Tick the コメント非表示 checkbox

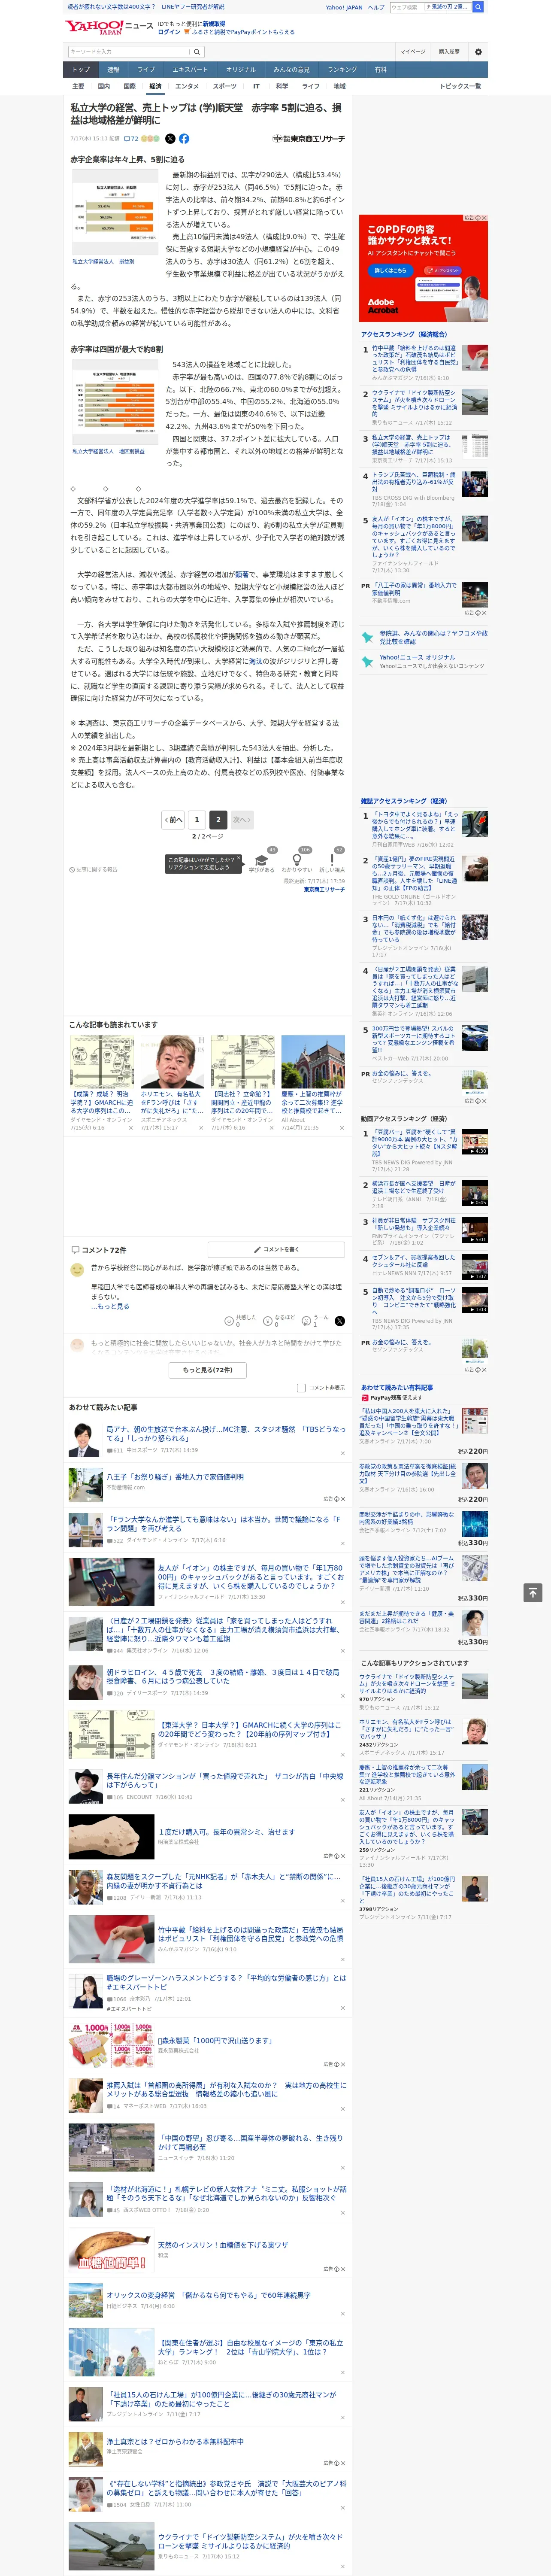pos(301,1388)
